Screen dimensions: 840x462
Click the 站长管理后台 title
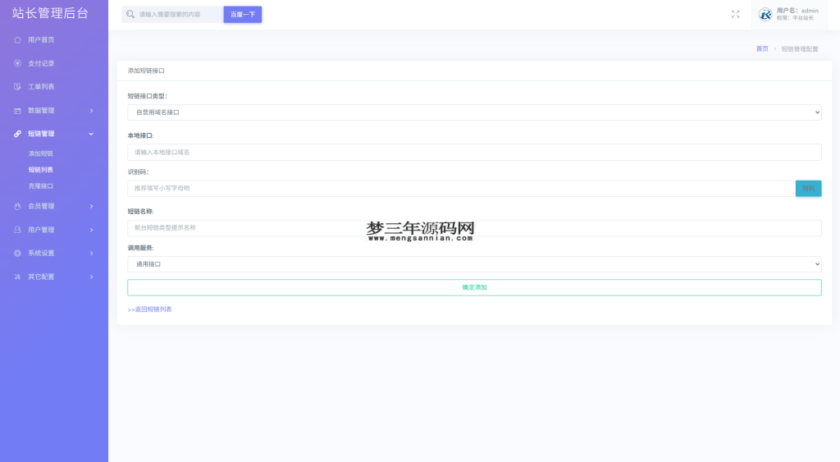pyautogui.click(x=50, y=13)
